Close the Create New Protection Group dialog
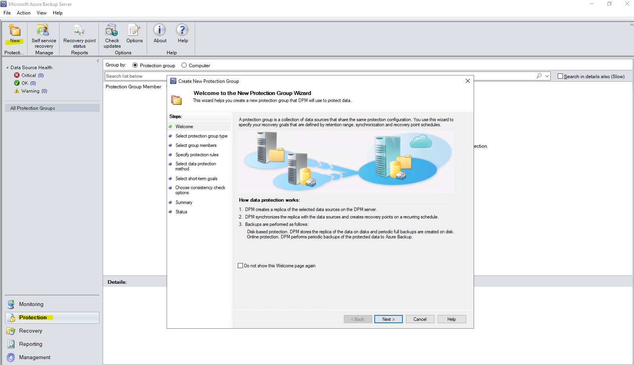Screen dimensions: 634x365 click(467, 81)
